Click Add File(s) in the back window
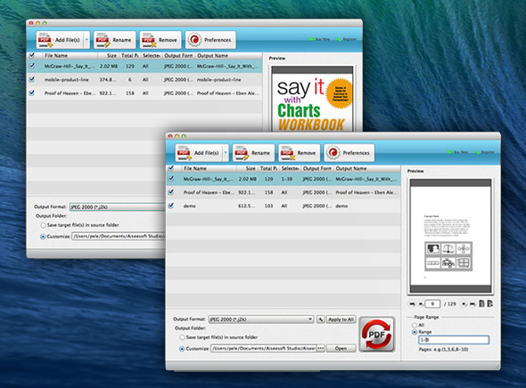 tap(60, 40)
